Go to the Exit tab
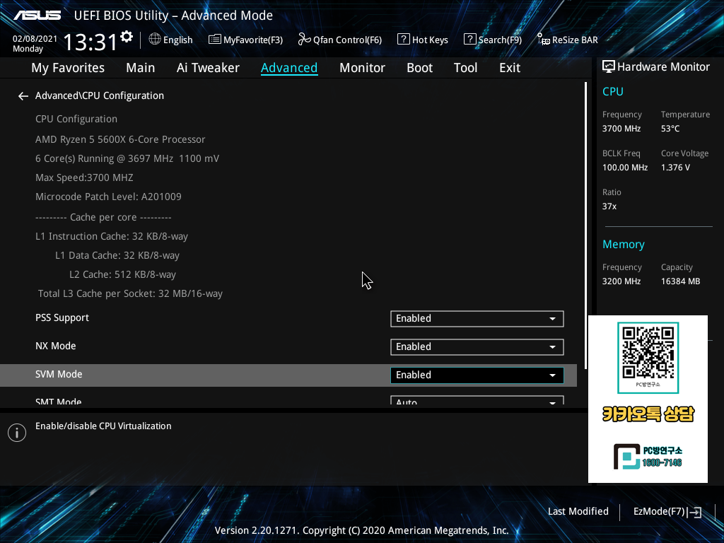The height and width of the screenshot is (543, 724). (510, 68)
